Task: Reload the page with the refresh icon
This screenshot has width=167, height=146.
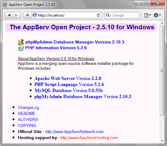Action: [x=98, y=15]
